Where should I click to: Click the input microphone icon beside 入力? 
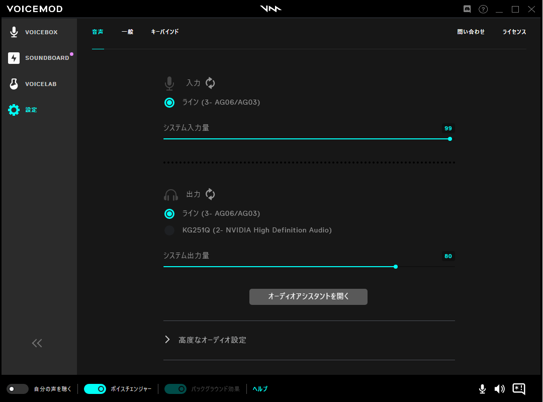(169, 83)
